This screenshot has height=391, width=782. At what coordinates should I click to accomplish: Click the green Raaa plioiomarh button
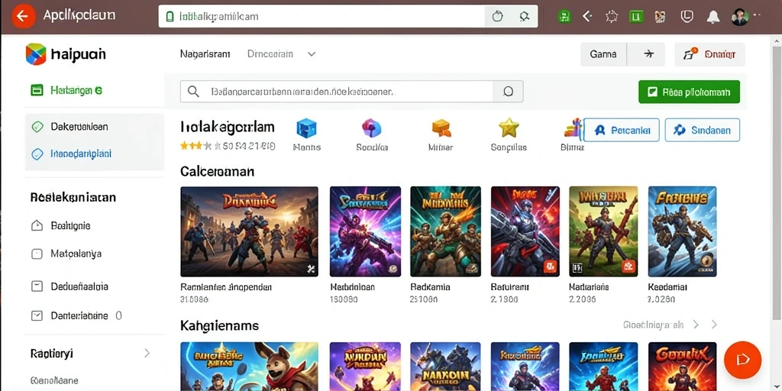690,92
